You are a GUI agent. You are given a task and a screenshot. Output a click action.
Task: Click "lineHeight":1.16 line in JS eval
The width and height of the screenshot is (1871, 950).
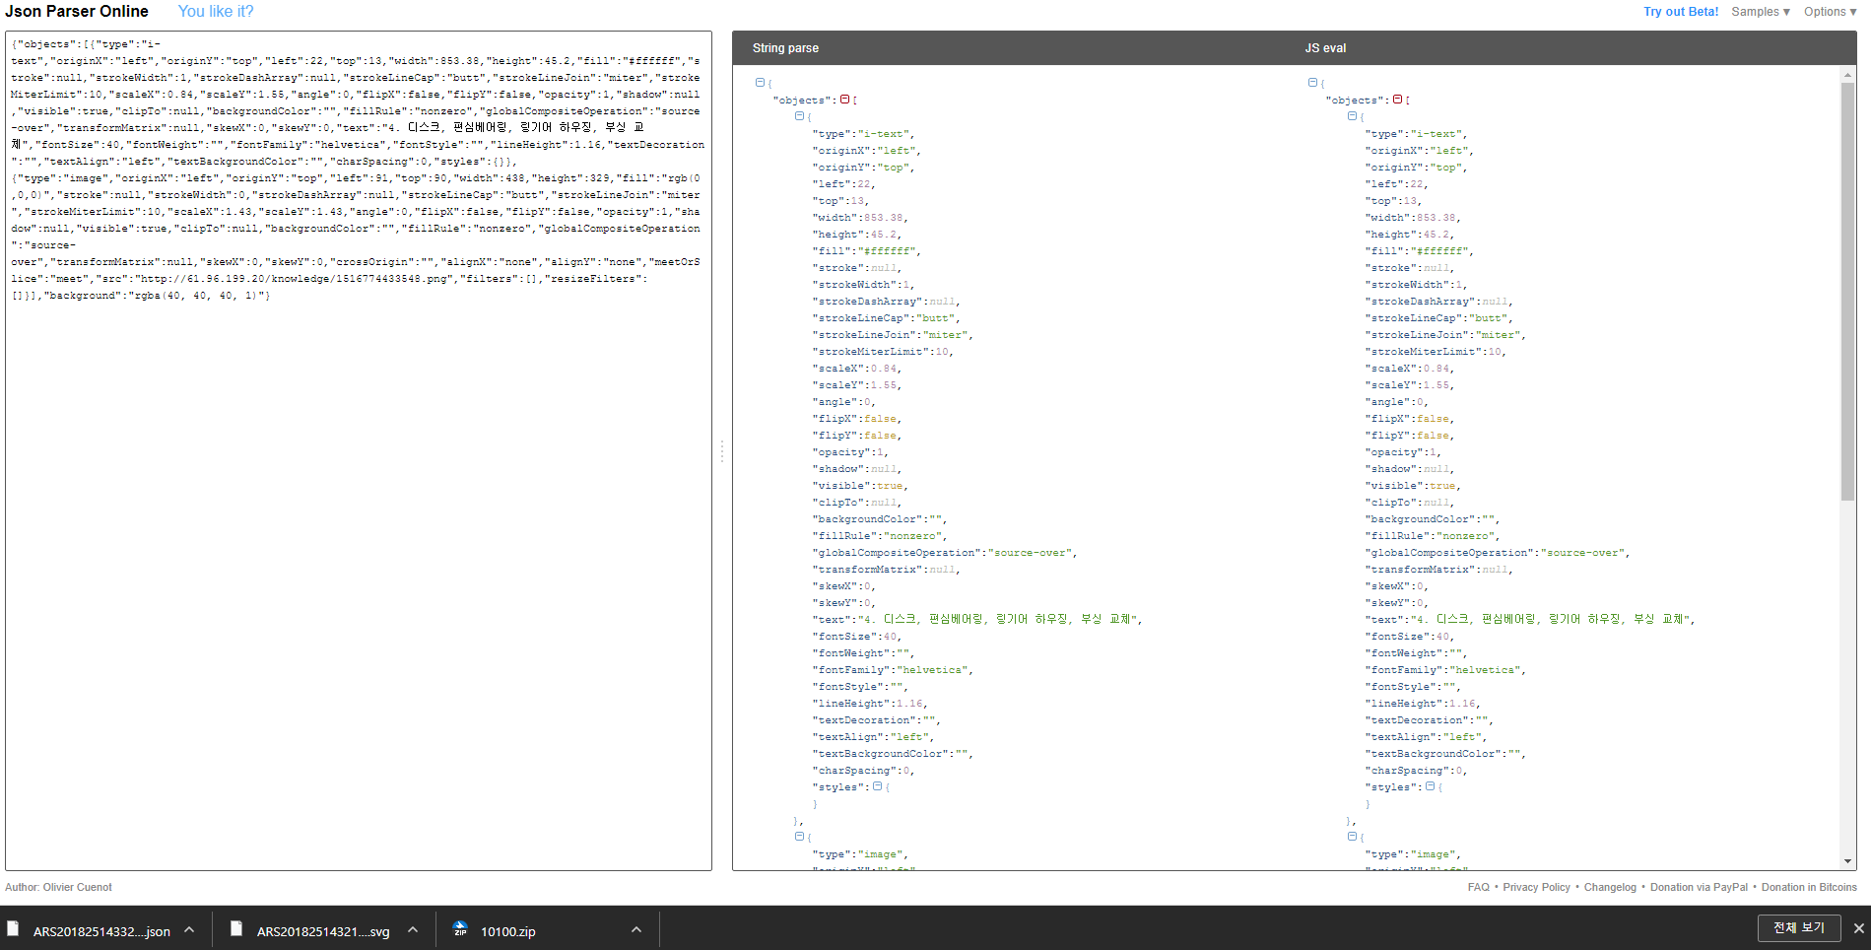point(1423,704)
